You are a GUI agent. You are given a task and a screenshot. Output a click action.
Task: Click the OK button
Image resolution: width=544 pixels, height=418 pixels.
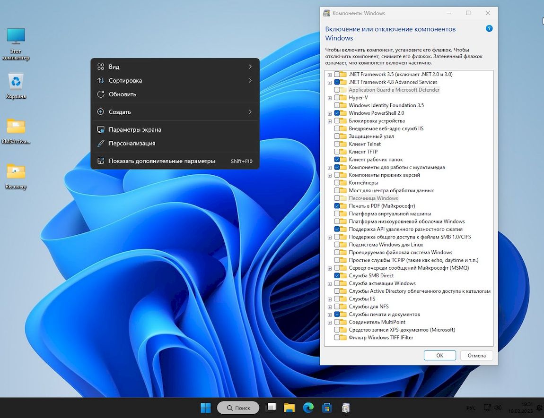point(439,356)
